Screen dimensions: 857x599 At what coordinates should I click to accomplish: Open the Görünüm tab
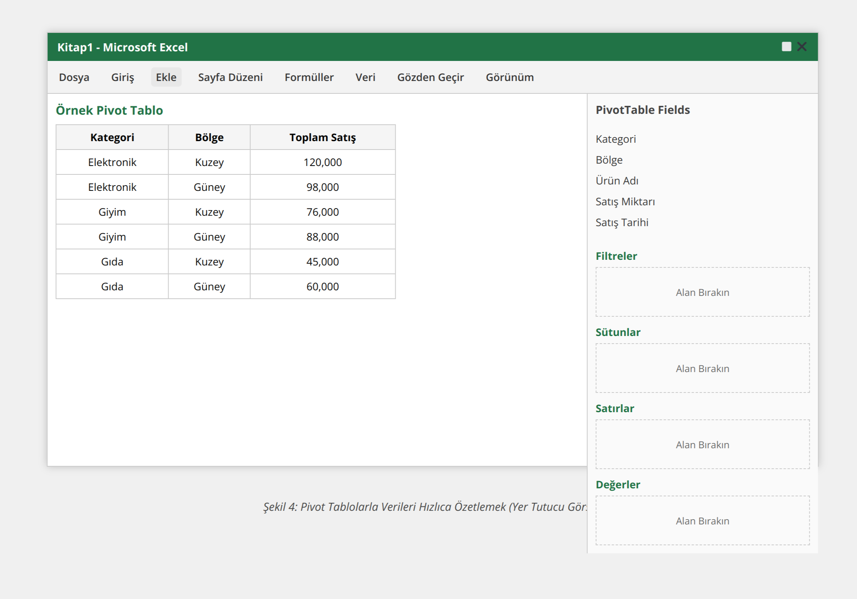(x=510, y=77)
